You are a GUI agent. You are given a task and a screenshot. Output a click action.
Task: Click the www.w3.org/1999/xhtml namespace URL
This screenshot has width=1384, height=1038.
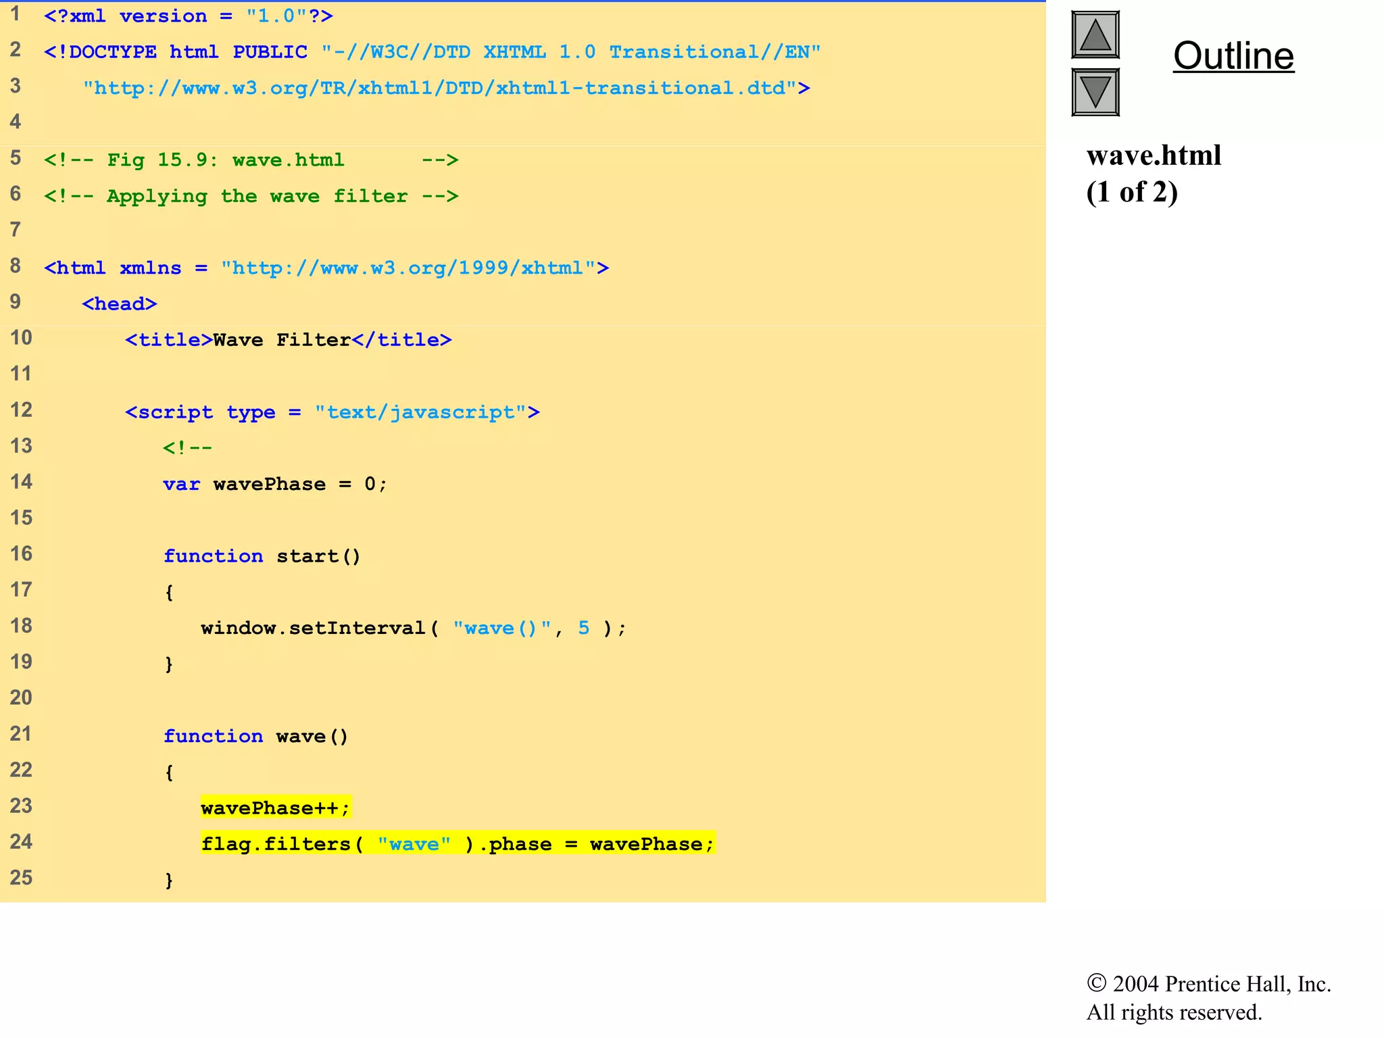coord(408,268)
